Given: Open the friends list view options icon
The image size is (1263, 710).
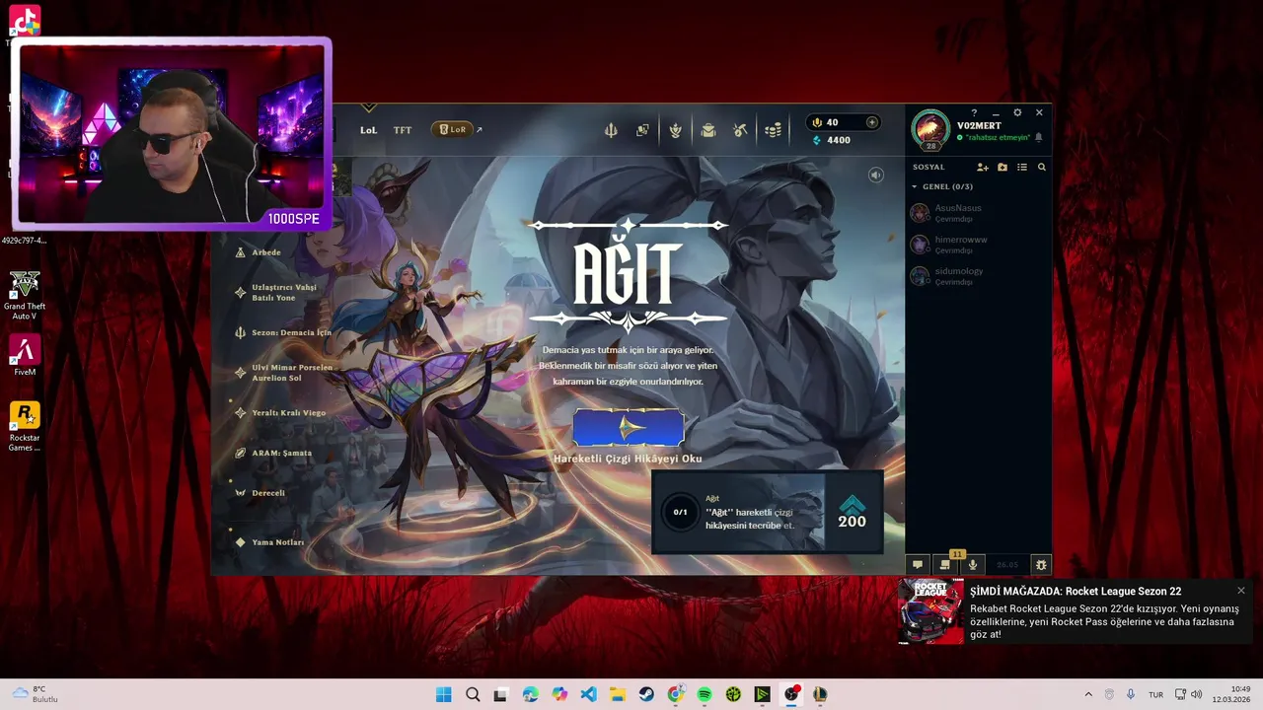Looking at the screenshot, I should click(x=1022, y=168).
